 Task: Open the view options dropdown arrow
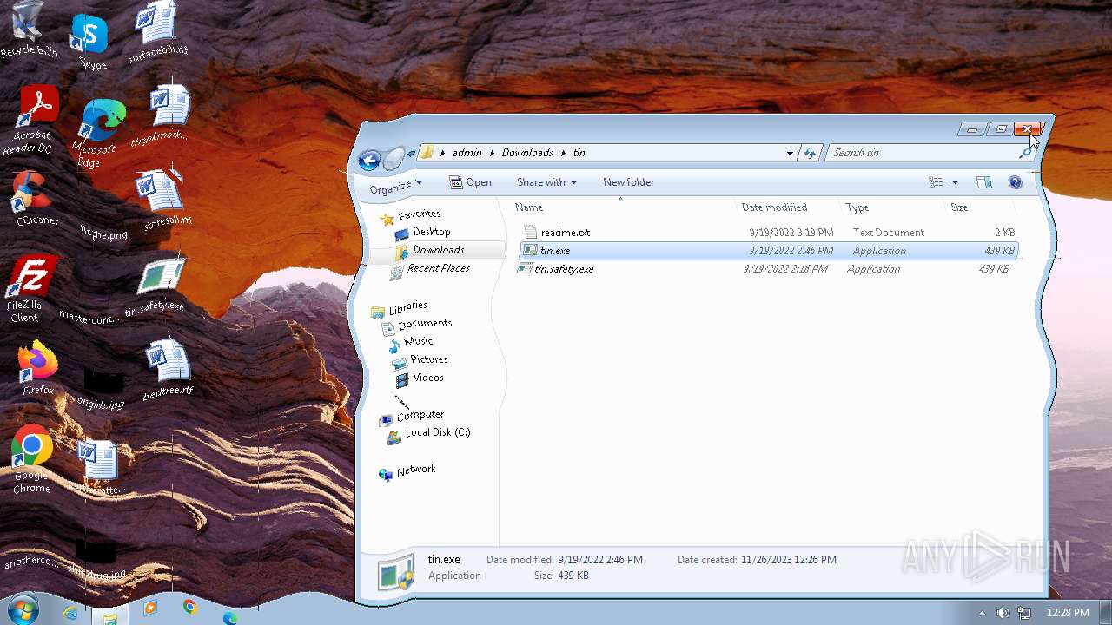pos(954,182)
